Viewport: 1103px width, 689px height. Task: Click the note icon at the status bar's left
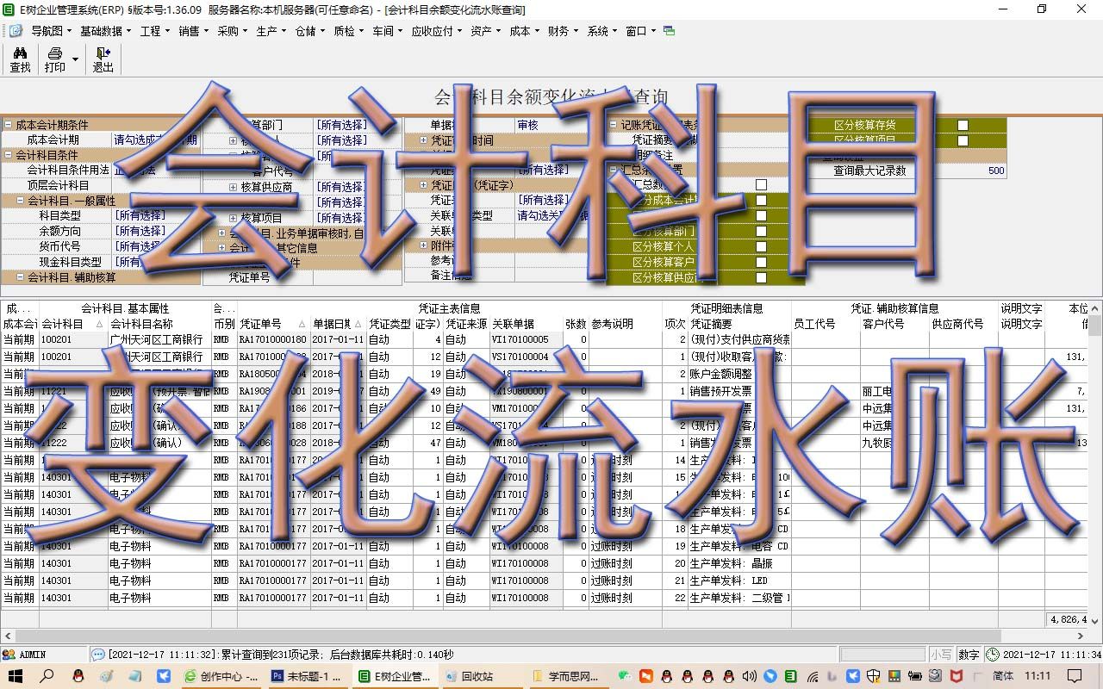point(97,654)
